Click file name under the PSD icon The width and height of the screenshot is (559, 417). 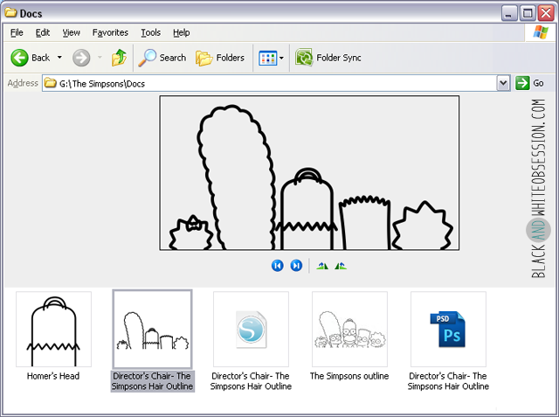pyautogui.click(x=448, y=381)
